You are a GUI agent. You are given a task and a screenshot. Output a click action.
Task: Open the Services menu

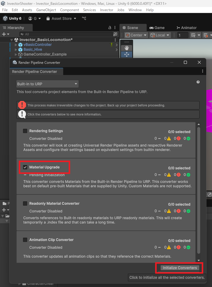90,10
